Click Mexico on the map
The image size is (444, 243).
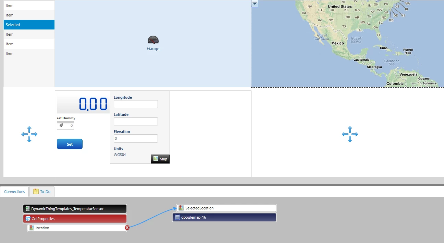click(337, 43)
